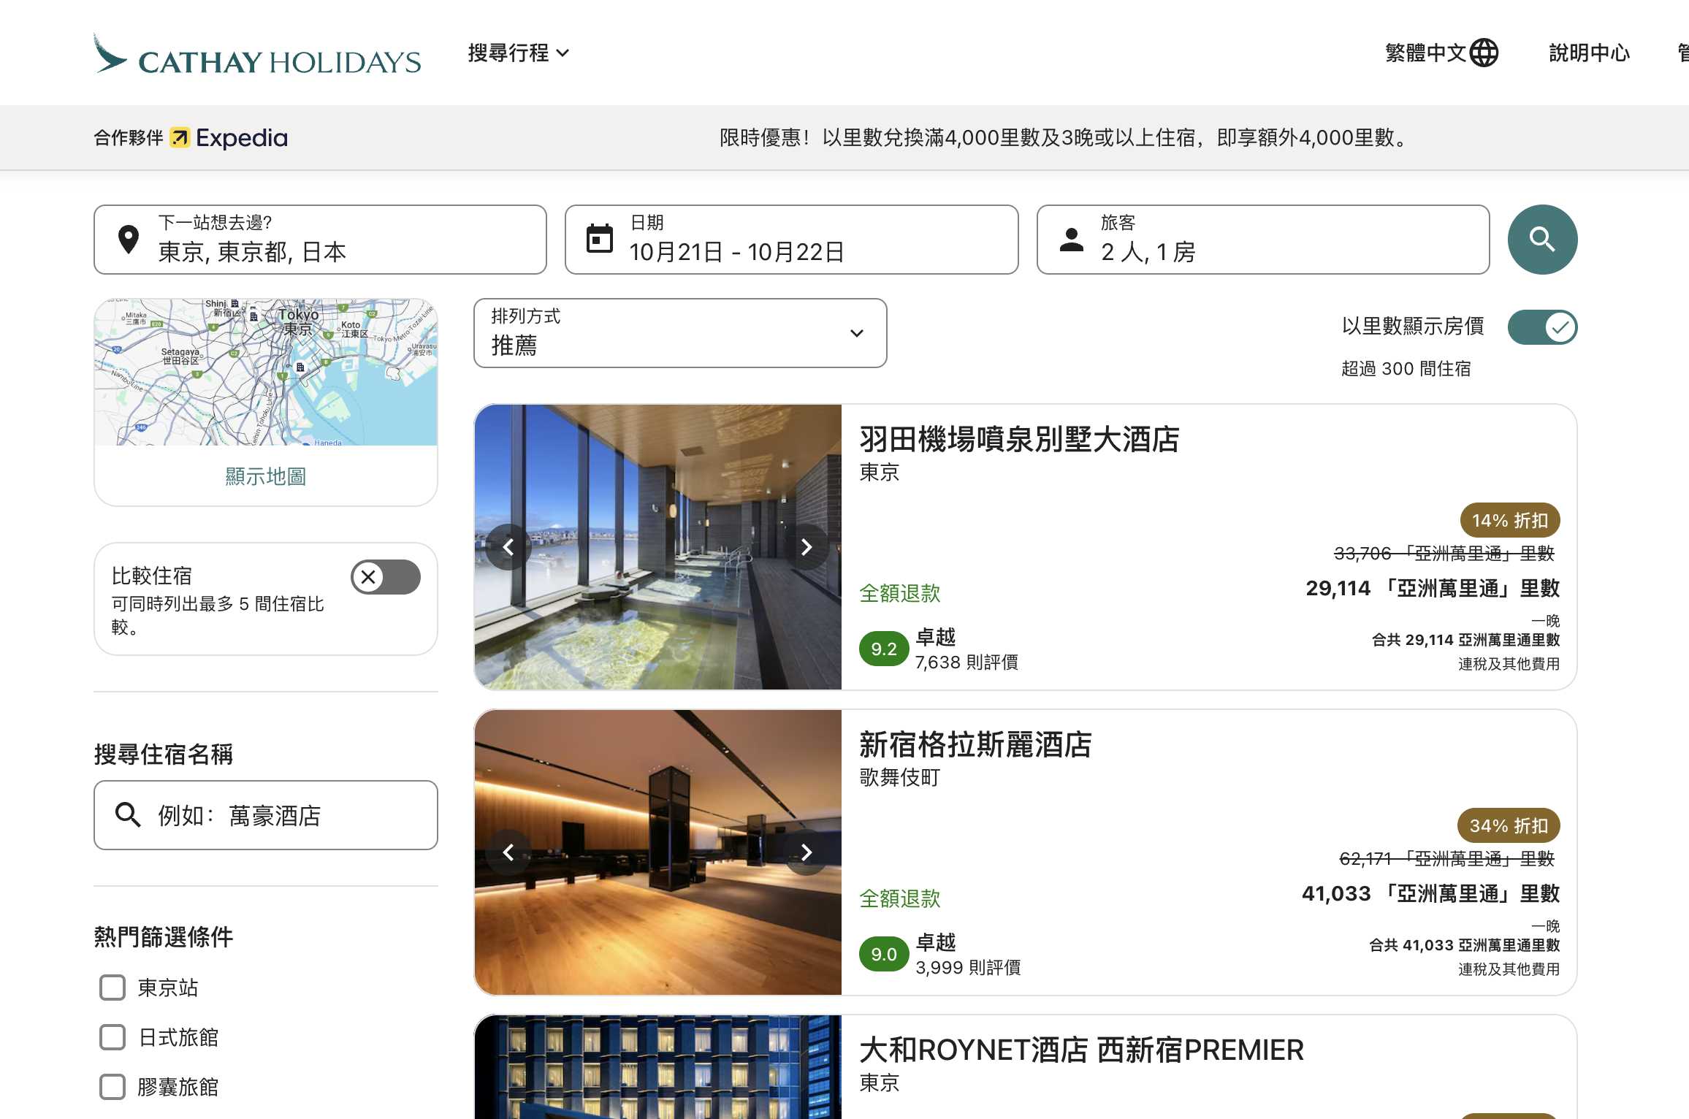Click the 顯示地圖 map link
Image resolution: width=1689 pixels, height=1119 pixels.
[265, 476]
